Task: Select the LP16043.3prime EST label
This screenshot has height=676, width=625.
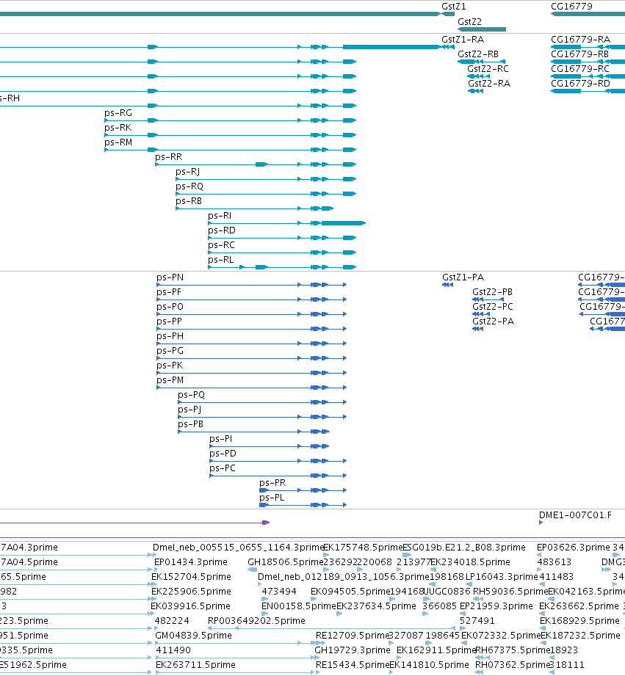Action: pos(502,577)
